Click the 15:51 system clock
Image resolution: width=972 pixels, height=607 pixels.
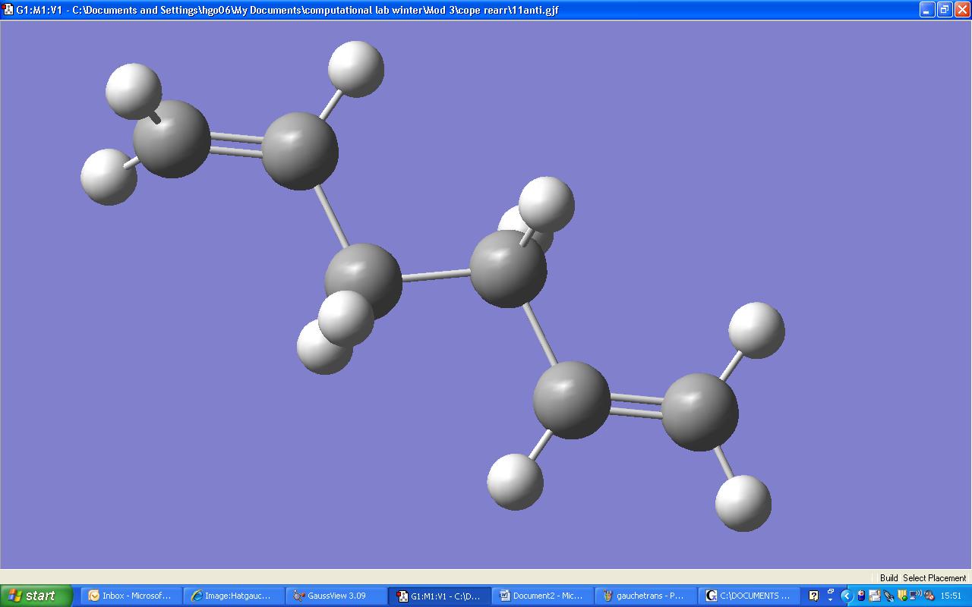click(951, 596)
